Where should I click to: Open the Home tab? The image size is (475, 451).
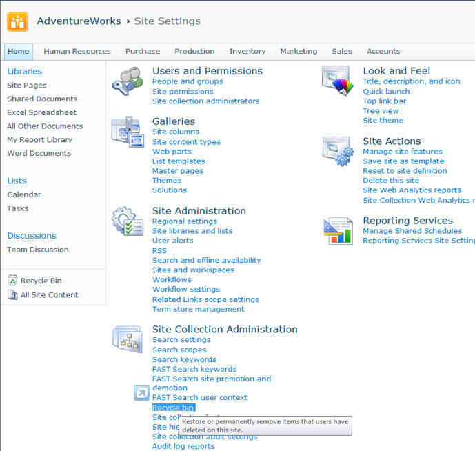tap(19, 51)
